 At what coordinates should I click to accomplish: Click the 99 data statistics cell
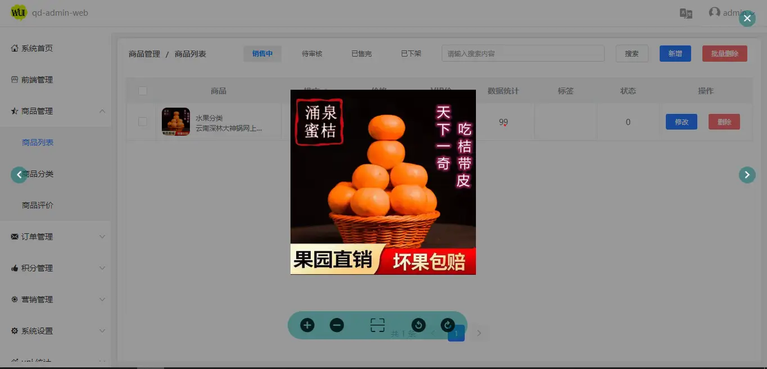pyautogui.click(x=503, y=122)
